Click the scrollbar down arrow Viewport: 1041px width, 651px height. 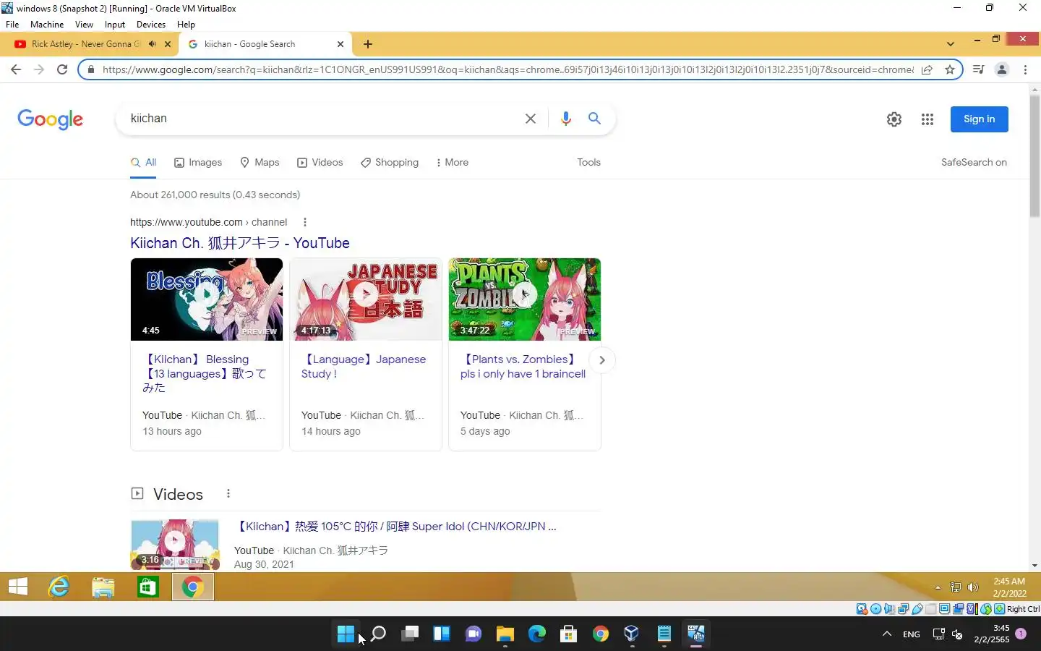click(x=1034, y=566)
